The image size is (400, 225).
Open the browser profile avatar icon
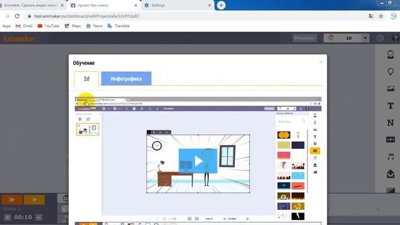393,16
